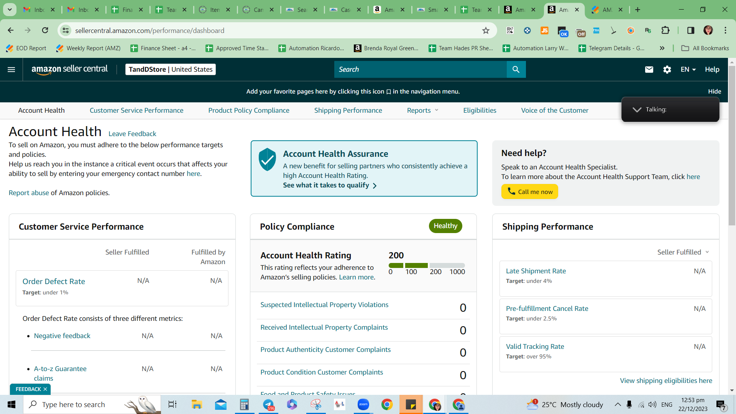Image resolution: width=736 pixels, height=414 pixels.
Task: Open the settings gear icon
Action: (667, 69)
